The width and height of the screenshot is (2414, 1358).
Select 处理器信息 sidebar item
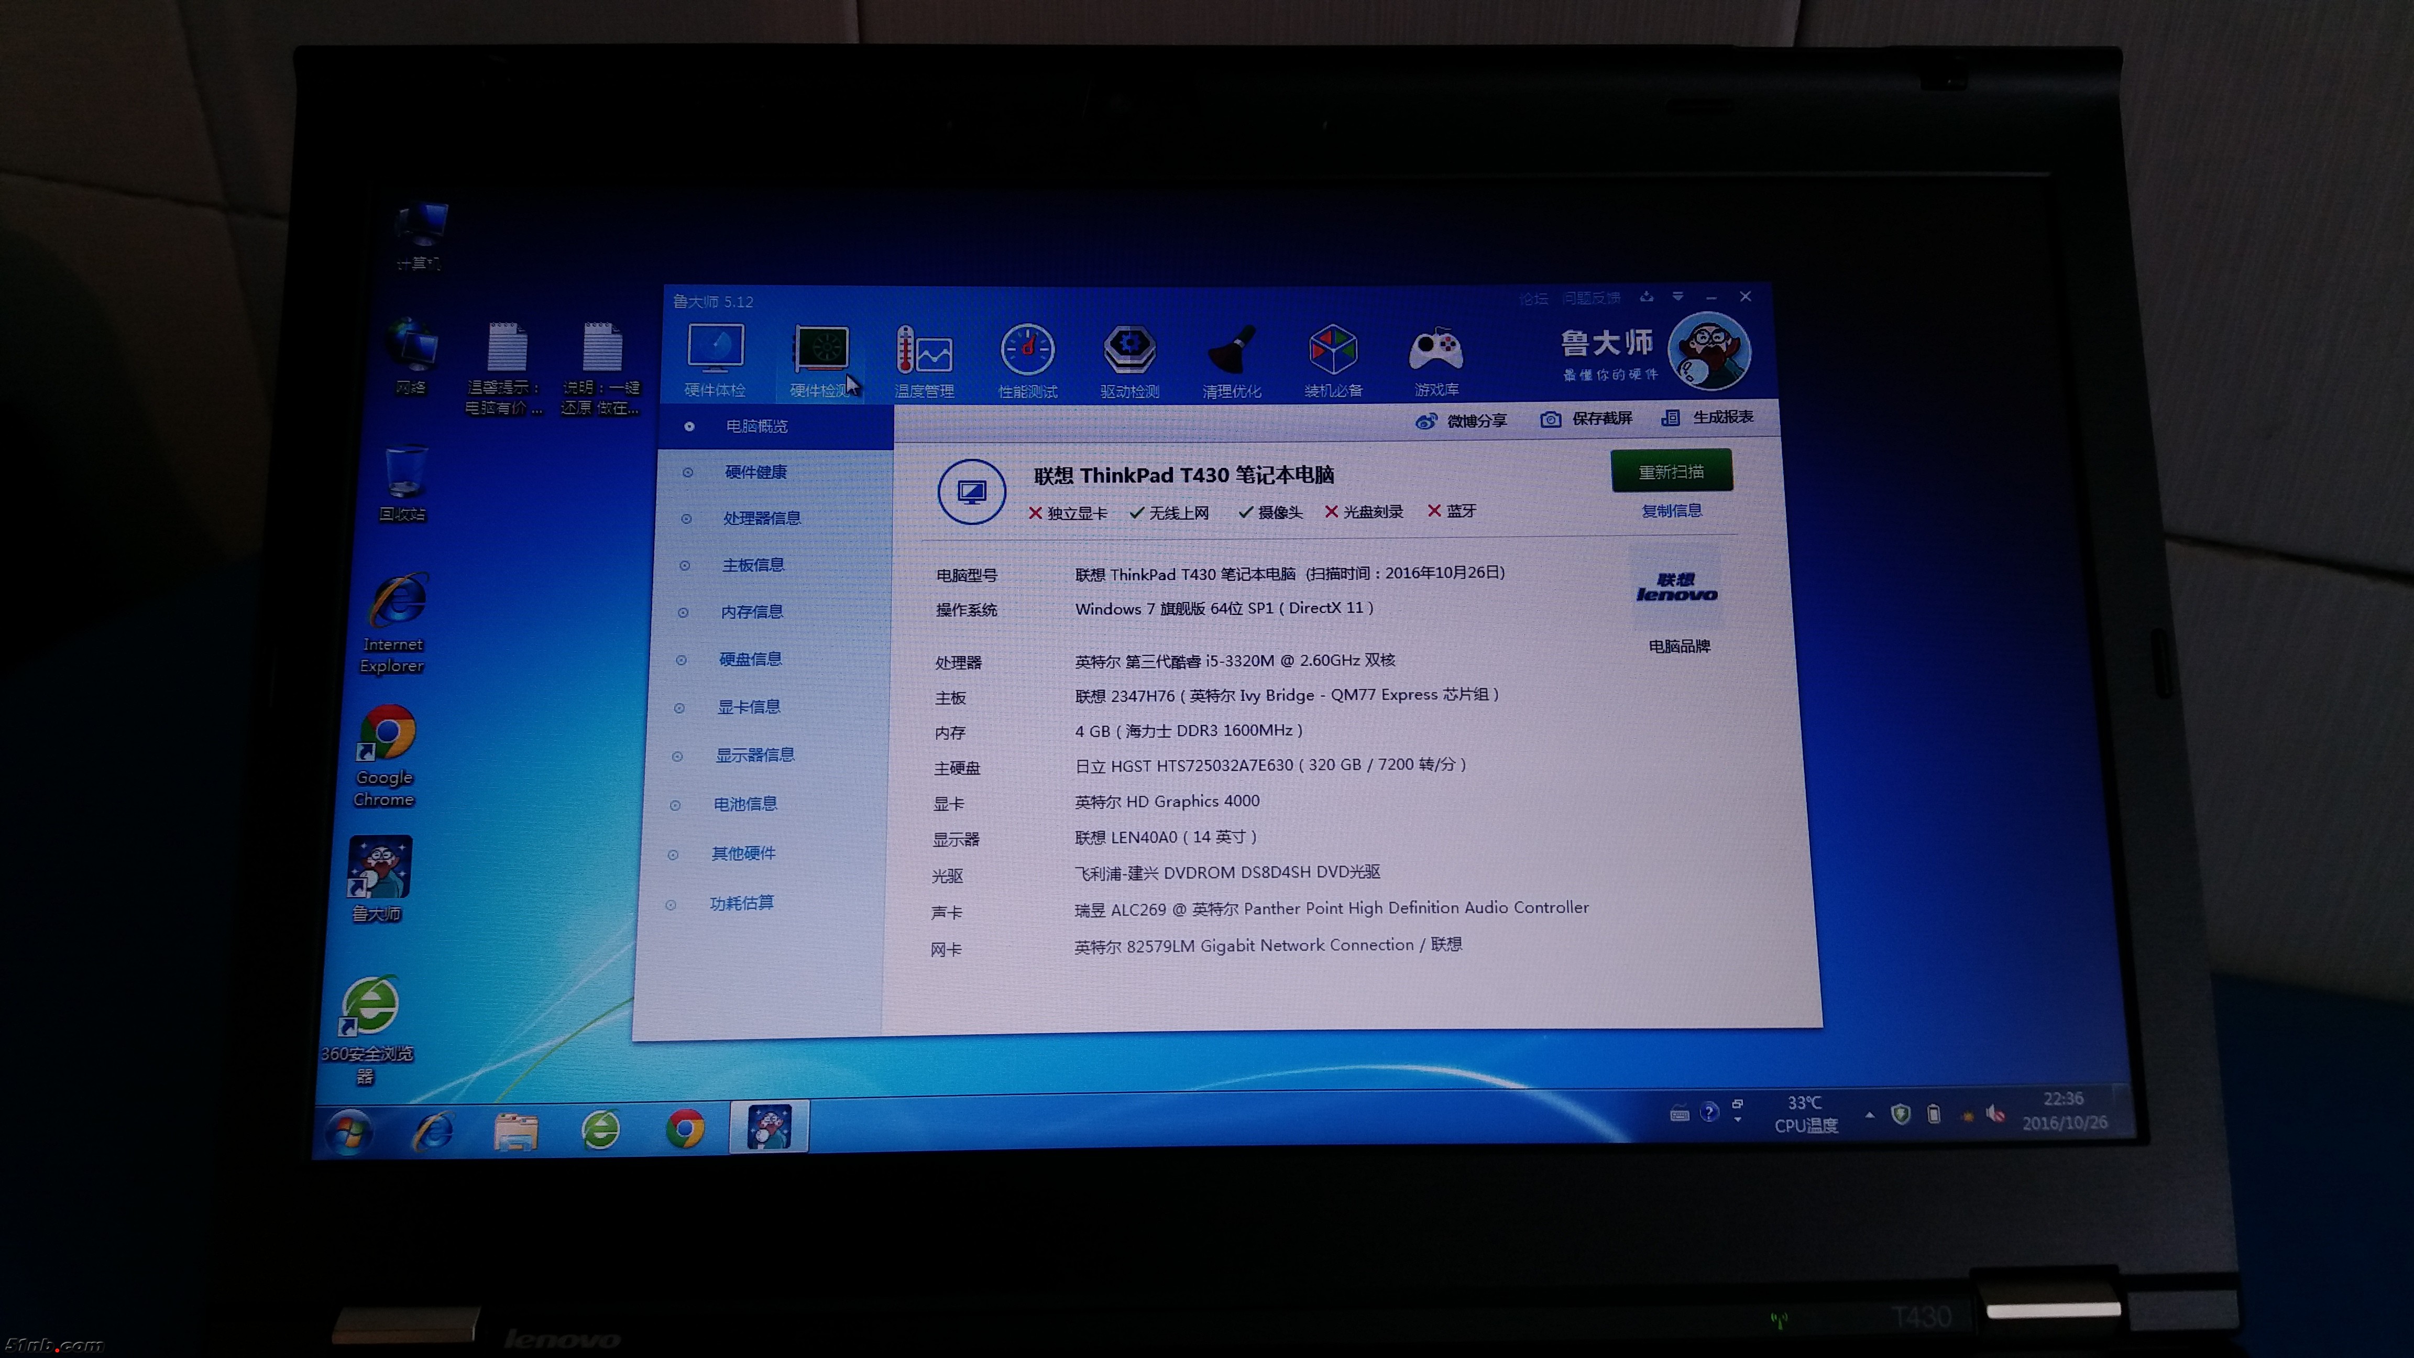coord(761,518)
